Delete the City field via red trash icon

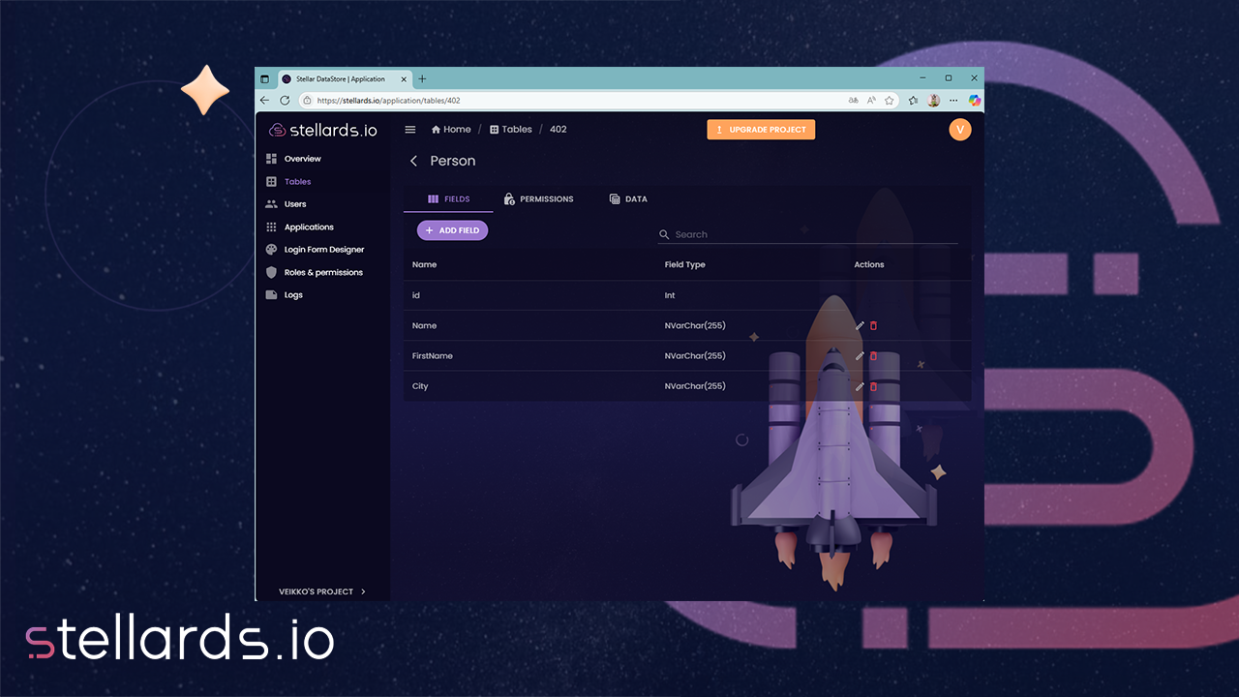873,386
